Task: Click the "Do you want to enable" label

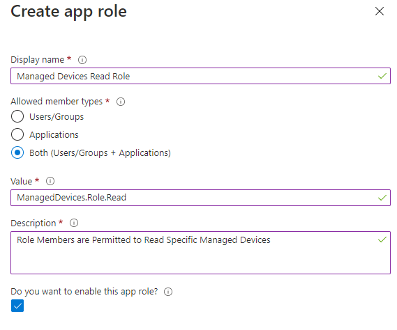Action: click(x=84, y=292)
